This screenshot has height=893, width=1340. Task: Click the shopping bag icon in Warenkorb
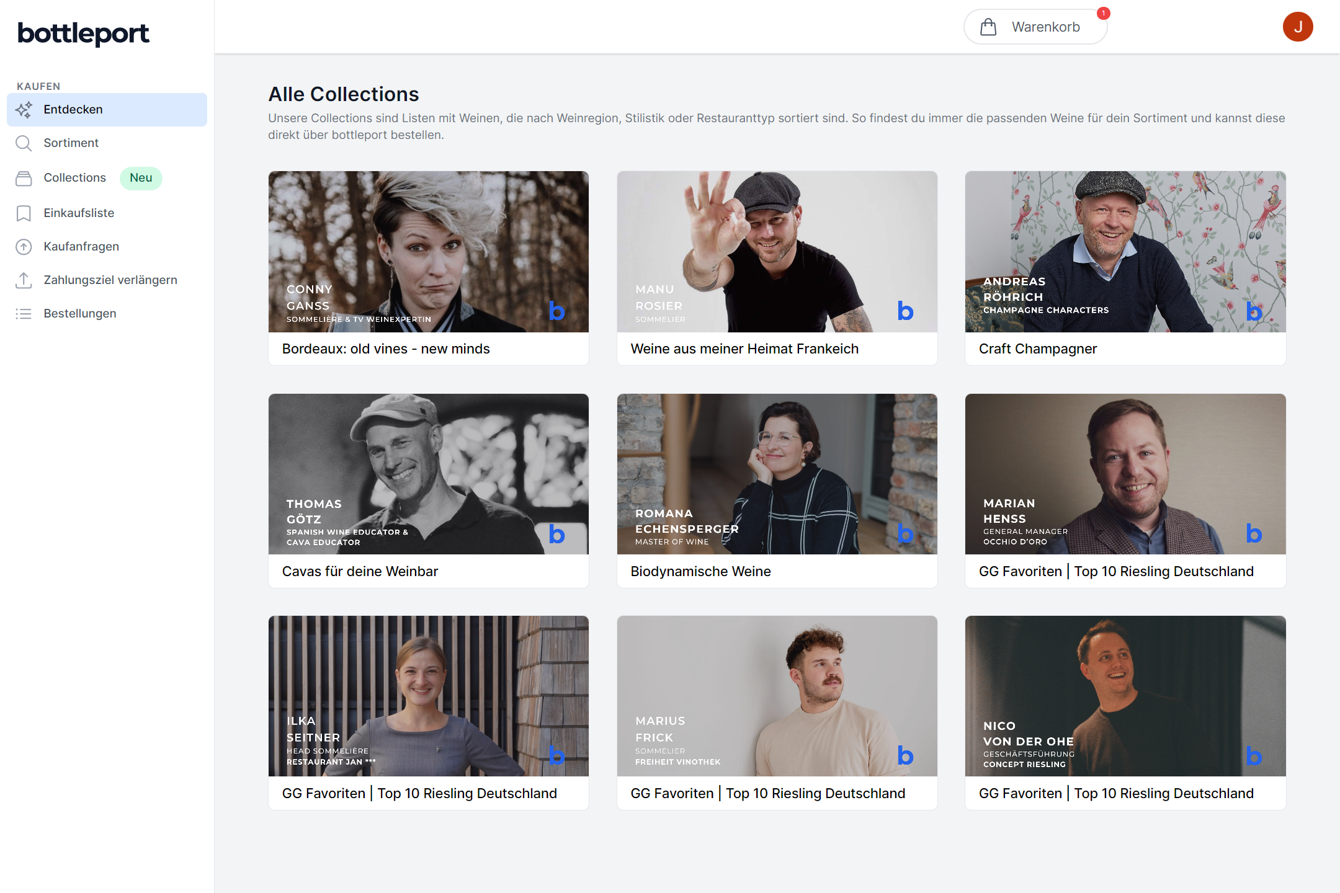tap(988, 27)
